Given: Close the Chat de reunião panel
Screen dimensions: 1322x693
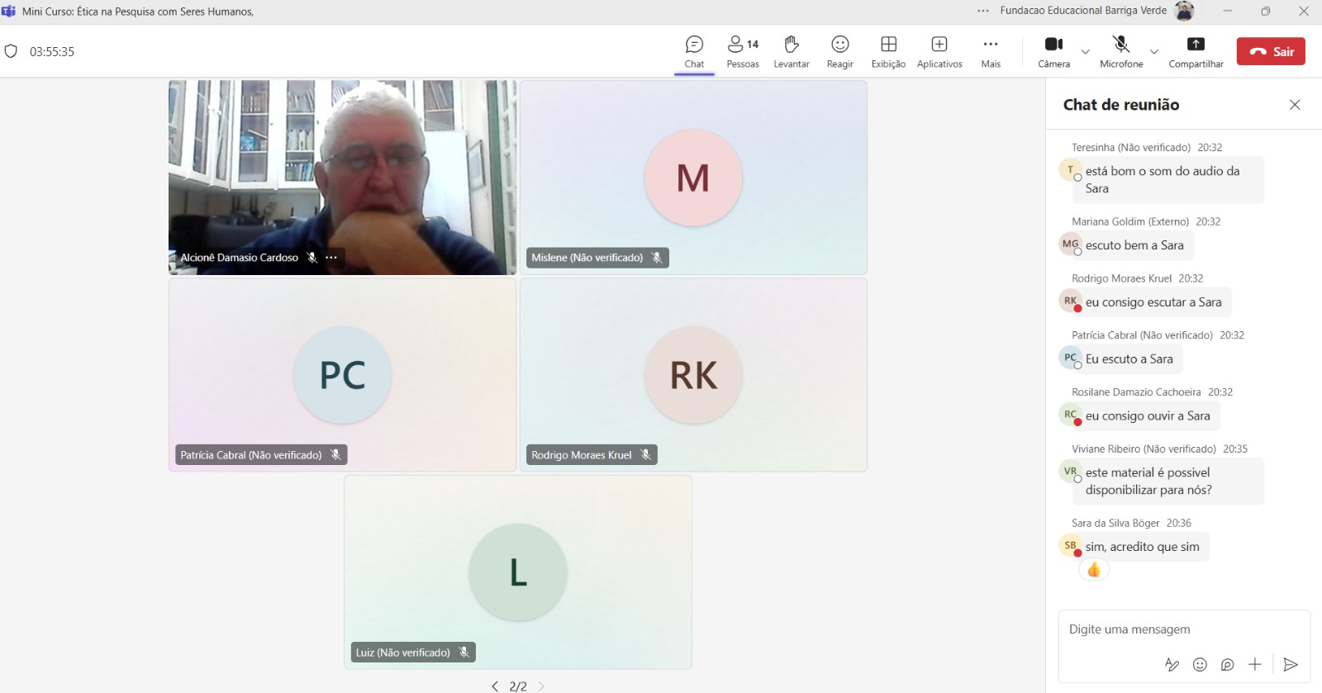Looking at the screenshot, I should pyautogui.click(x=1295, y=105).
